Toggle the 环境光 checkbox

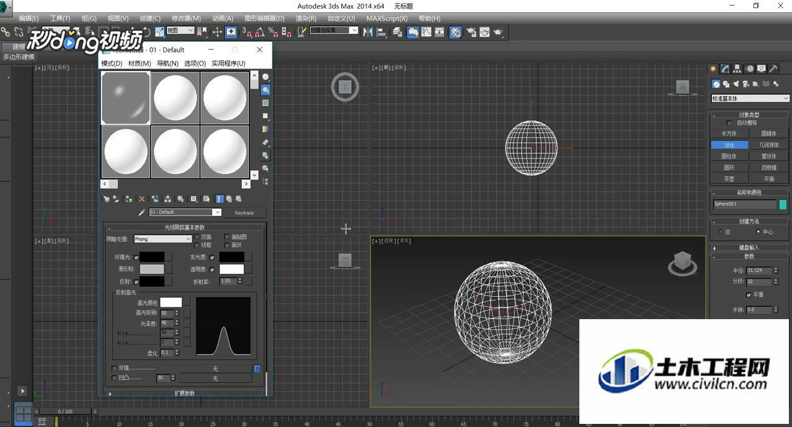(x=136, y=257)
